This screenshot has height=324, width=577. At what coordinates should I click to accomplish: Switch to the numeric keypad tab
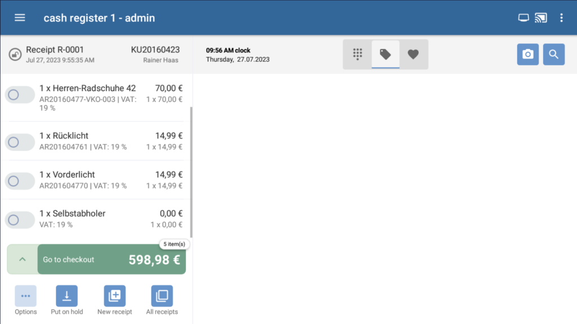point(357,55)
